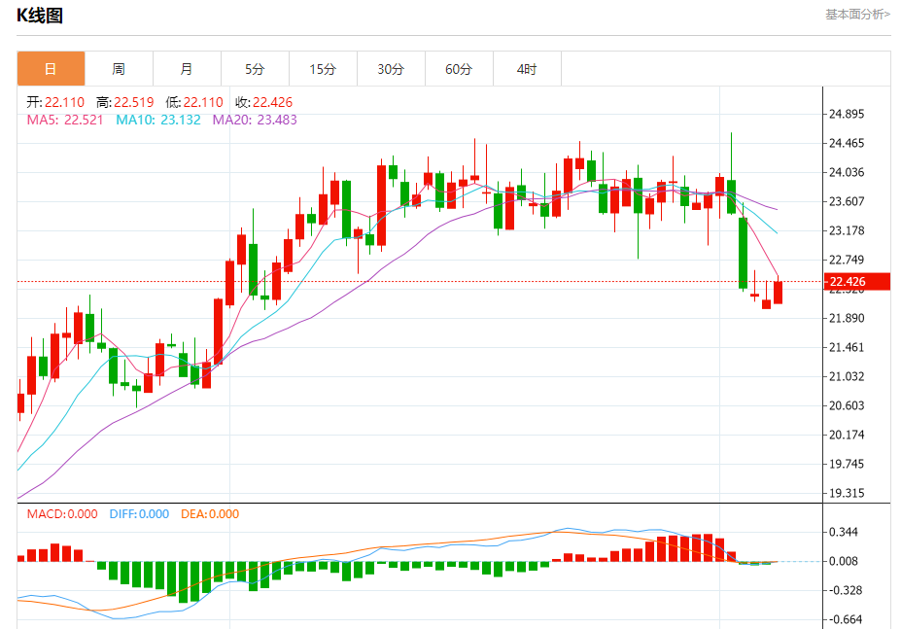Click the low price 低:22.110
The height and width of the screenshot is (629, 901).
coord(194,102)
